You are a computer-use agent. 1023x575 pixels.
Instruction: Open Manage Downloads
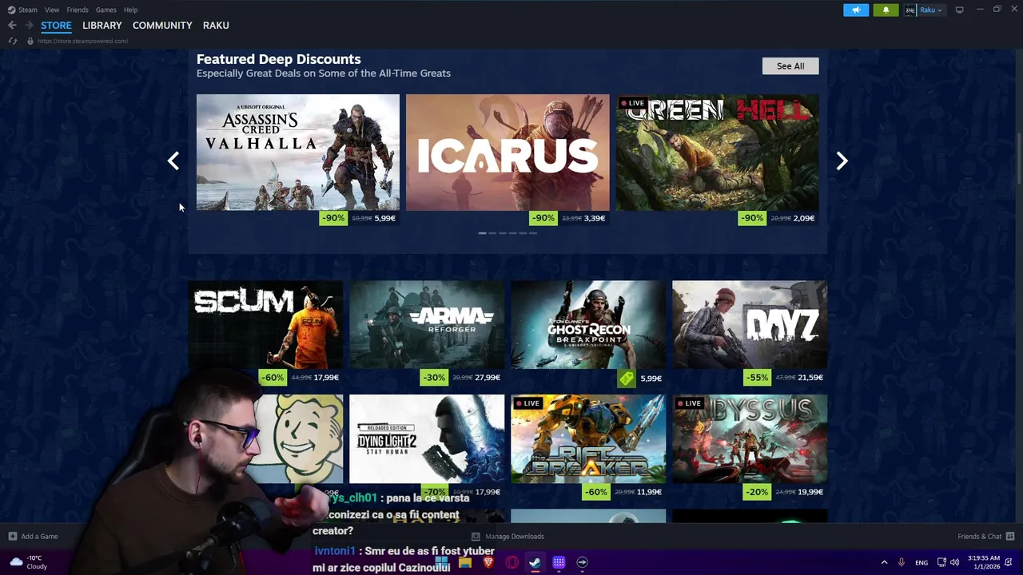click(x=508, y=537)
